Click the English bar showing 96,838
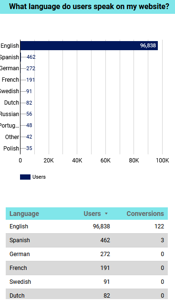Screen dimensions: 175x301 (x=89, y=46)
